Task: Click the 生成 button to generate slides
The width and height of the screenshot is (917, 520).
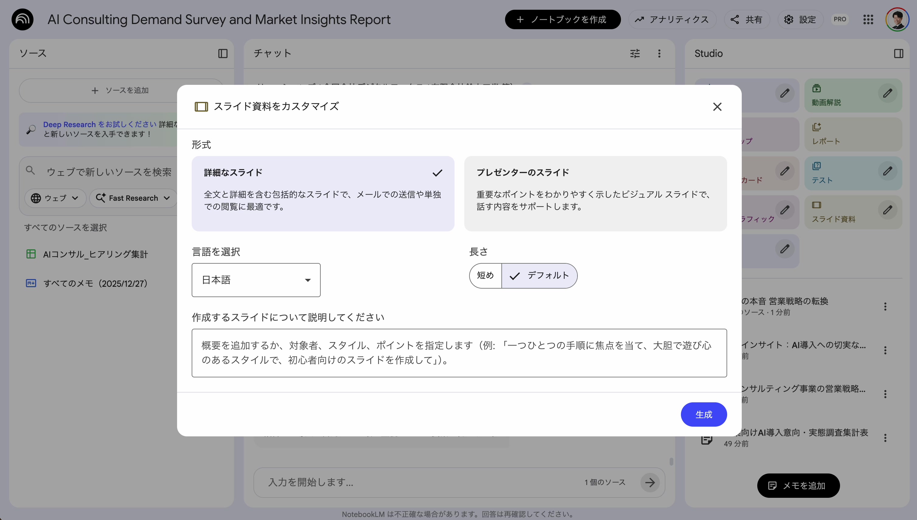Action: click(703, 414)
